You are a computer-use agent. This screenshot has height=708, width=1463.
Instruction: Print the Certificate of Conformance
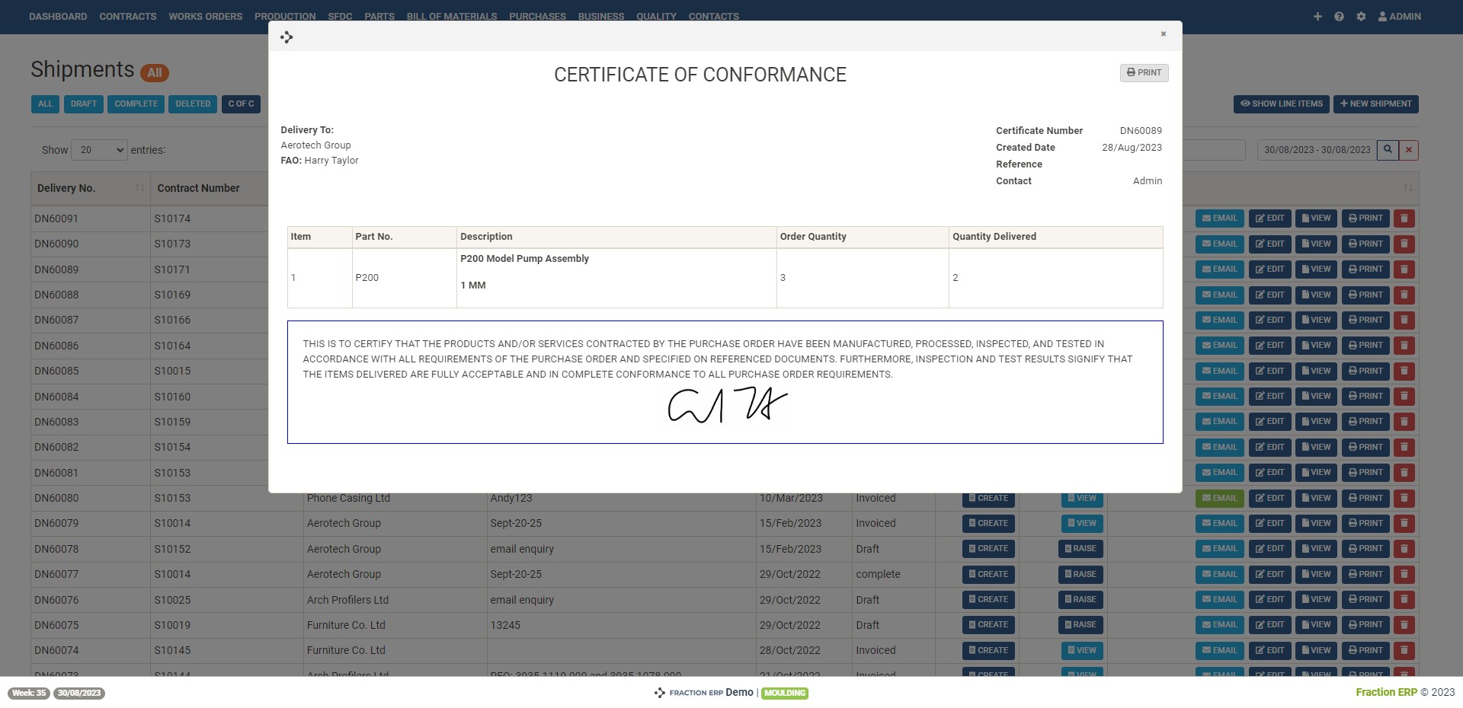1144,72
